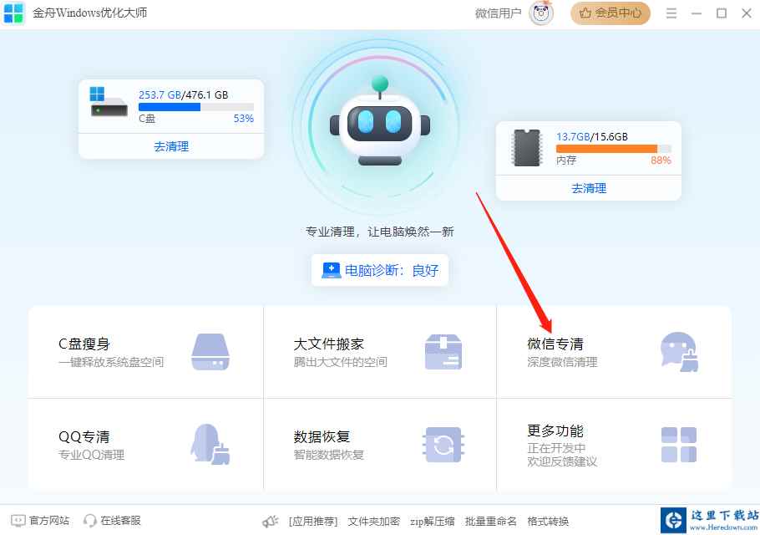
Task: Open the 会员中心 member center
Action: [x=611, y=13]
